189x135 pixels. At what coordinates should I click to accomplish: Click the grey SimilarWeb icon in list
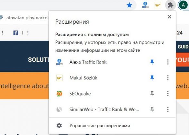(59, 109)
